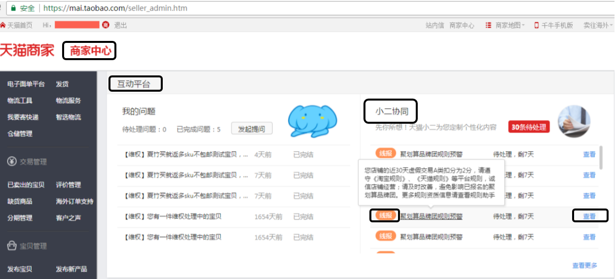This screenshot has height=279, width=616.
Task: Open 我要寄快递 in sidebar
Action: pyautogui.click(x=23, y=117)
